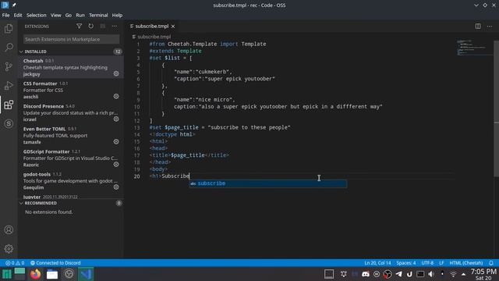Select the Even Better TOML extension entry
This screenshot has height=281, width=499.
point(71,135)
